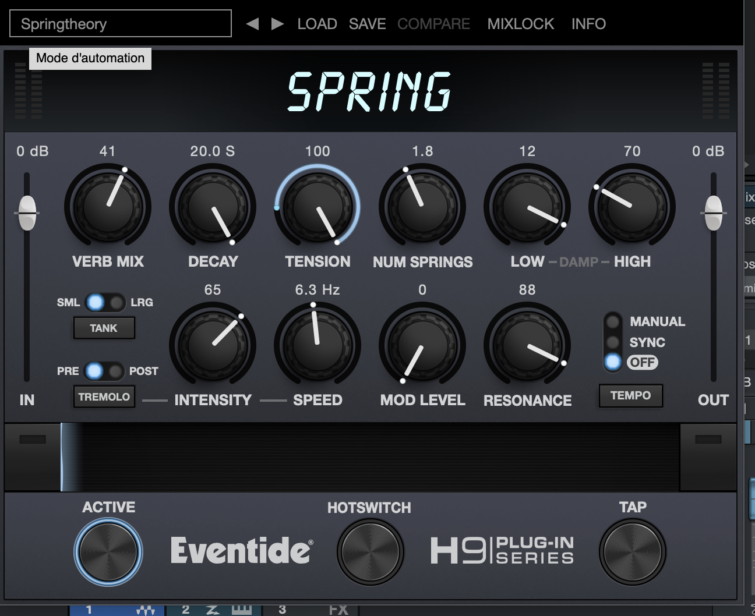
Task: Click the MOD LEVEL knob
Action: coord(422,345)
